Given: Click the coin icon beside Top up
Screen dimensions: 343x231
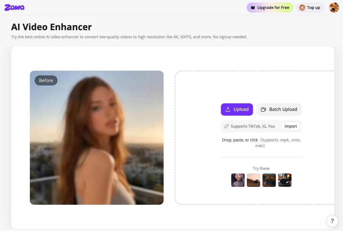Looking at the screenshot, I should pos(302,8).
